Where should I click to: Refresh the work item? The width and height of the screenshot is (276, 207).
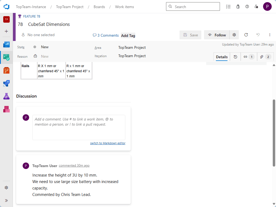point(246,35)
